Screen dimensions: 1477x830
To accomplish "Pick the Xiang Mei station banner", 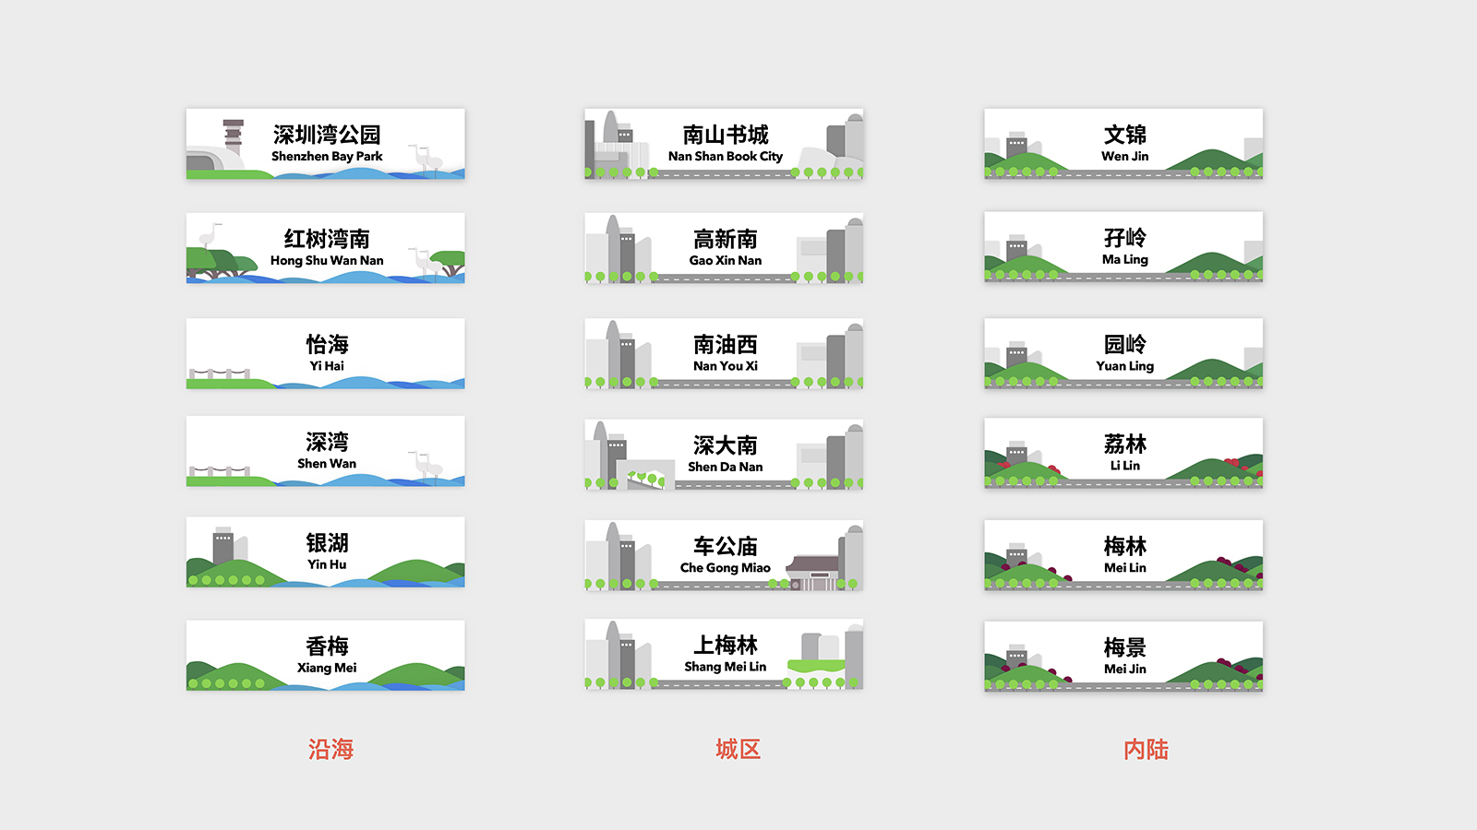I will click(x=326, y=655).
